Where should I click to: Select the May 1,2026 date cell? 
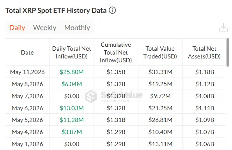pyautogui.click(x=27, y=144)
